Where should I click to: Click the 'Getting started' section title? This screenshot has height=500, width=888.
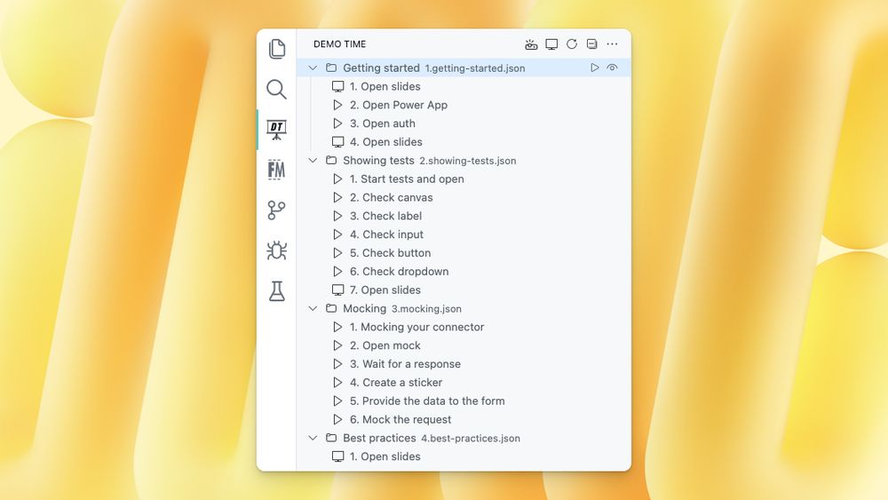(381, 68)
